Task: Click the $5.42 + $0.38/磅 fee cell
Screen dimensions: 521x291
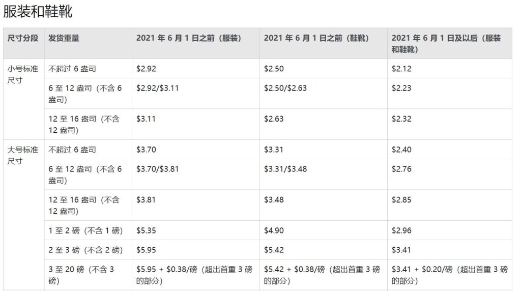Action: coord(322,275)
